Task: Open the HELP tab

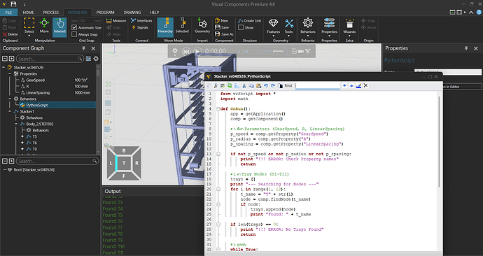Action: [x=154, y=13]
